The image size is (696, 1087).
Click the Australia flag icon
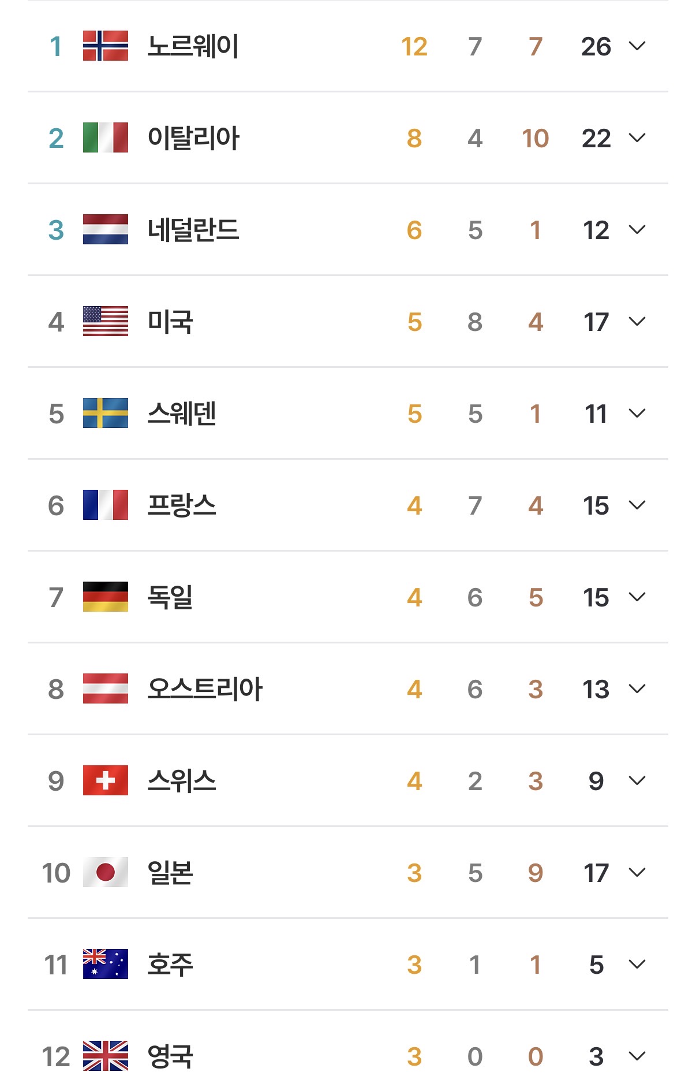(106, 965)
